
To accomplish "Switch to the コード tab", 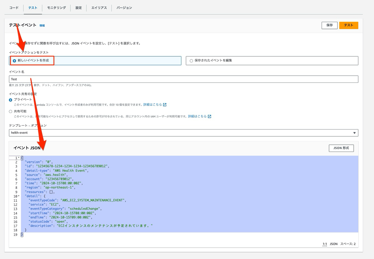I will tap(14, 8).
